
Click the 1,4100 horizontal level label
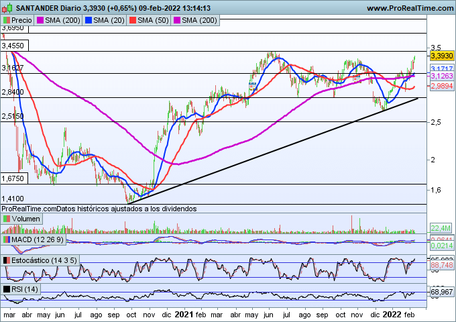coord(13,199)
